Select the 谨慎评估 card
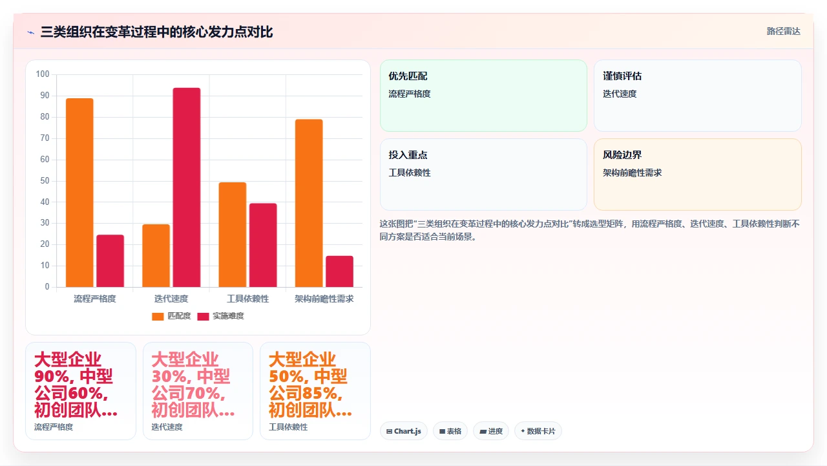This screenshot has height=466, width=827. click(698, 96)
